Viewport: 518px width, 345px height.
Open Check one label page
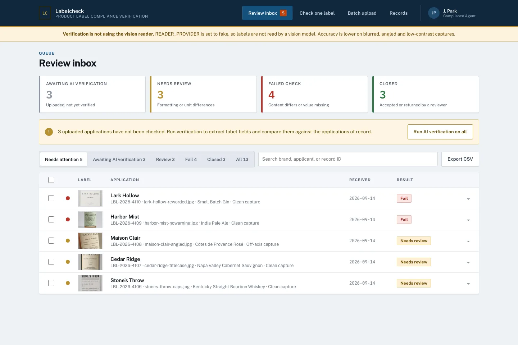pyautogui.click(x=317, y=13)
